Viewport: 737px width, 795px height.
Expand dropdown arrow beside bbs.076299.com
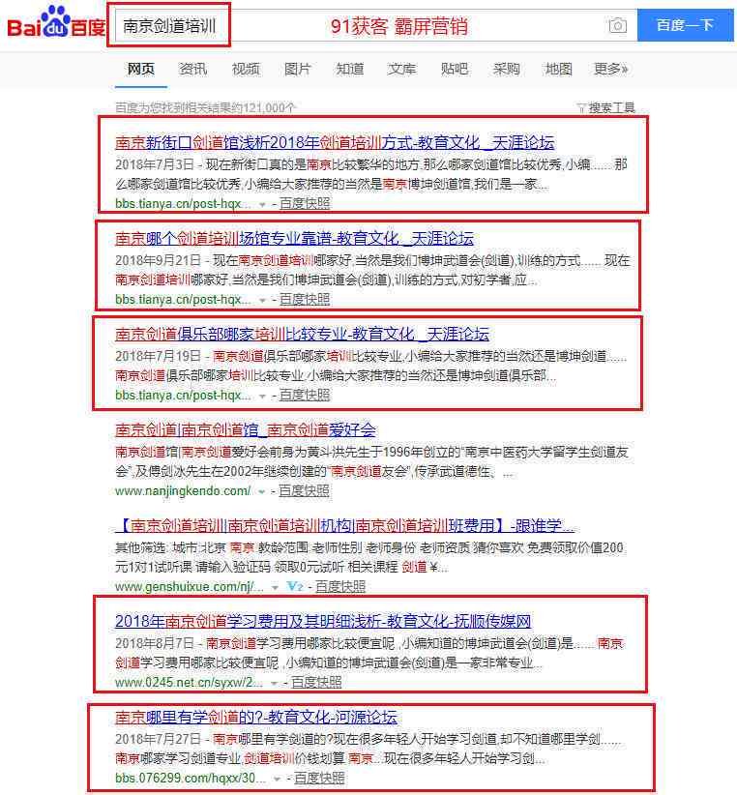277,780
